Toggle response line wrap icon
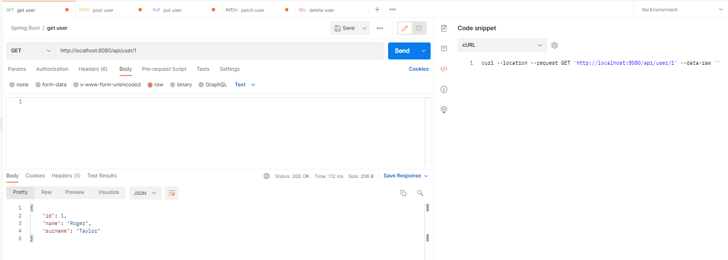 coord(172,193)
